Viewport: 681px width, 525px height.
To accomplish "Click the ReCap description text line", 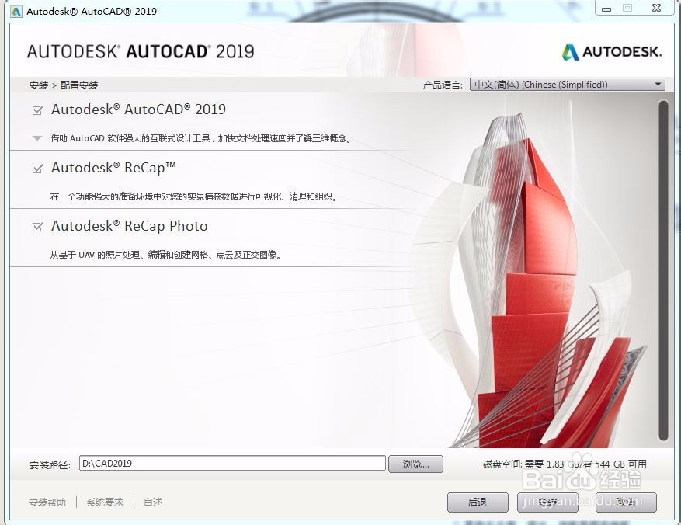I will pyautogui.click(x=193, y=196).
